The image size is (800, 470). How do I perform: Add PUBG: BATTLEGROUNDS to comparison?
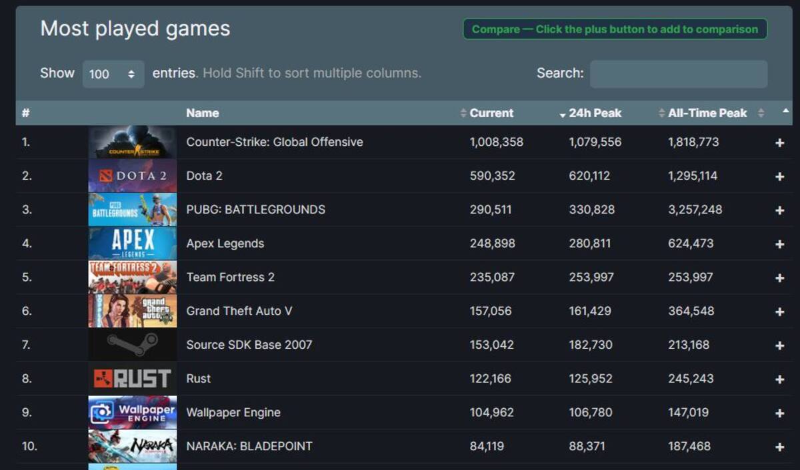tap(779, 210)
